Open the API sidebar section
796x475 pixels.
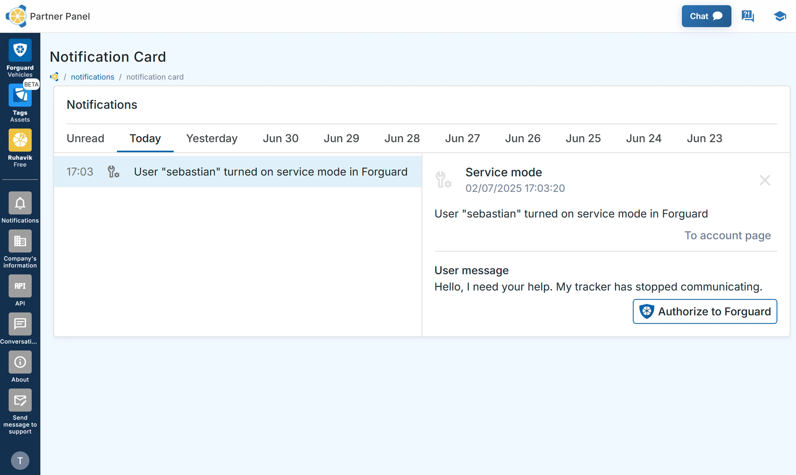tap(20, 286)
